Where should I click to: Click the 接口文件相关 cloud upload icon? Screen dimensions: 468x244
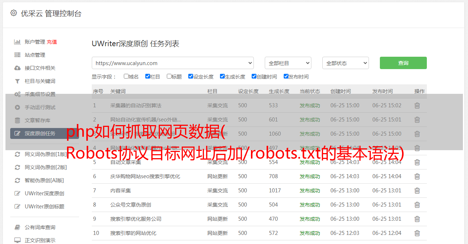(17, 68)
